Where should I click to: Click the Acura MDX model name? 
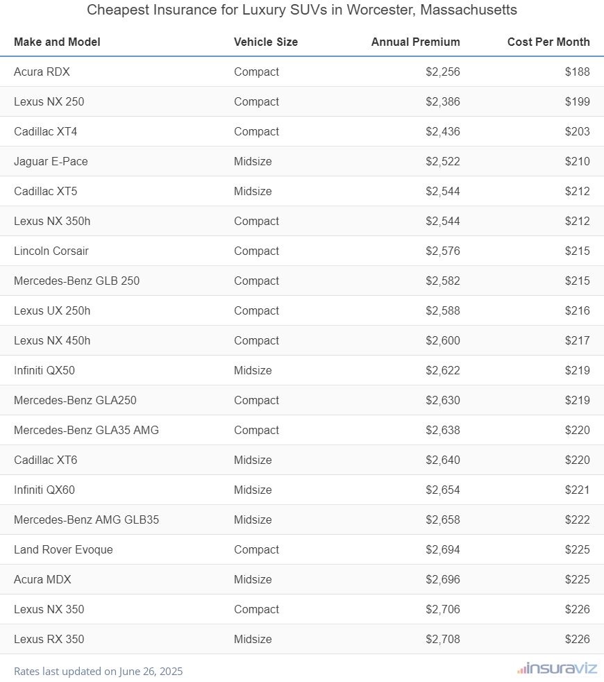[x=42, y=579]
